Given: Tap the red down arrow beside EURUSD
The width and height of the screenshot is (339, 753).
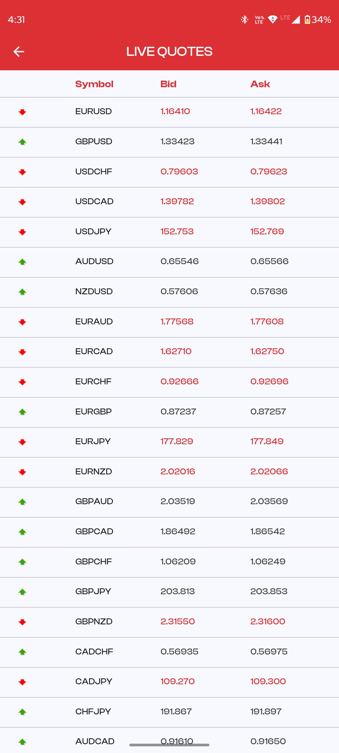Looking at the screenshot, I should point(22,112).
